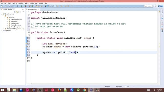Select LeapDemo.java in Package Explorer

point(15,23)
